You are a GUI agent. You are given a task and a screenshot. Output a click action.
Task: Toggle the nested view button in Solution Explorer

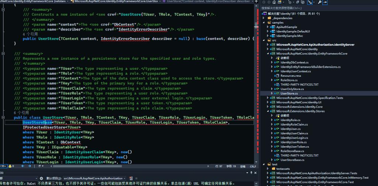310,2
